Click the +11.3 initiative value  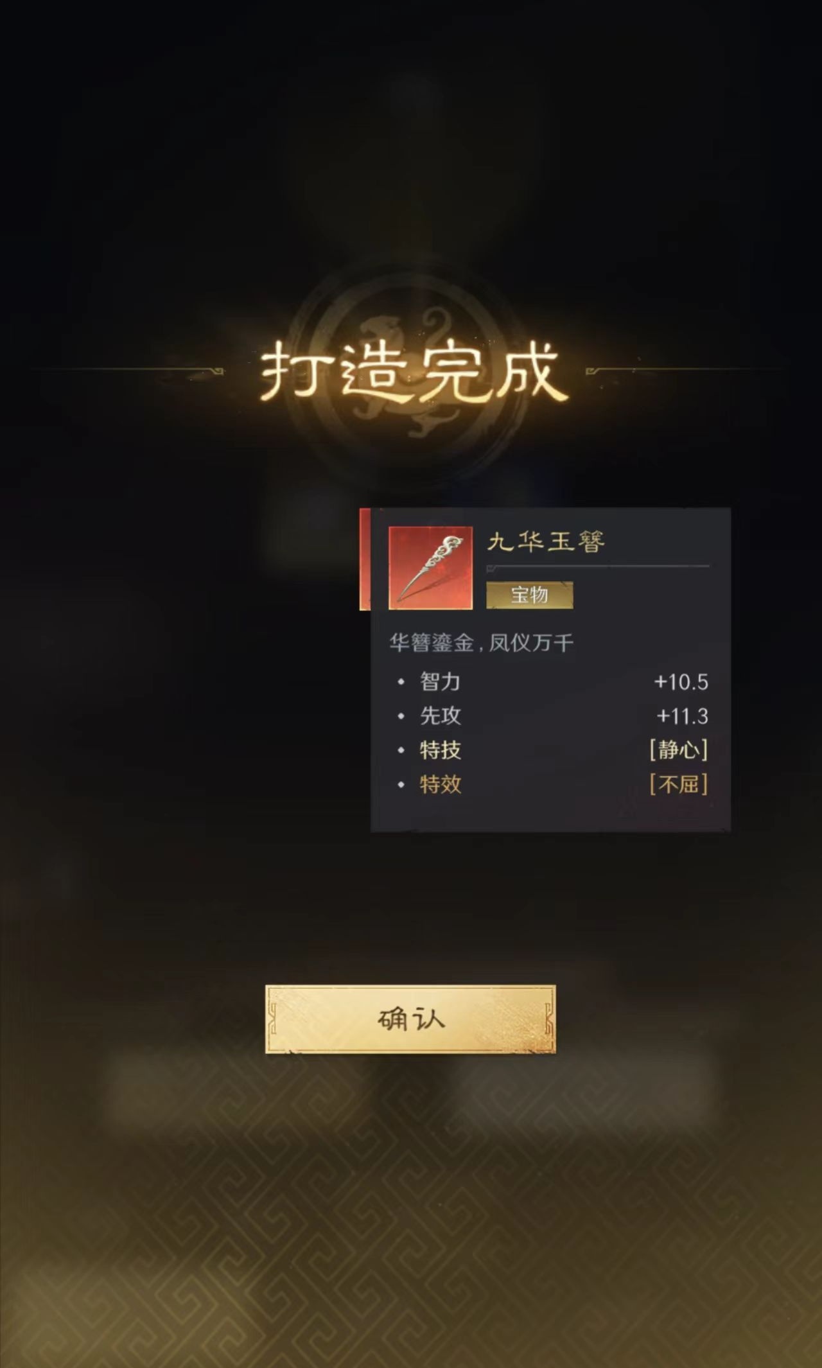[682, 715]
